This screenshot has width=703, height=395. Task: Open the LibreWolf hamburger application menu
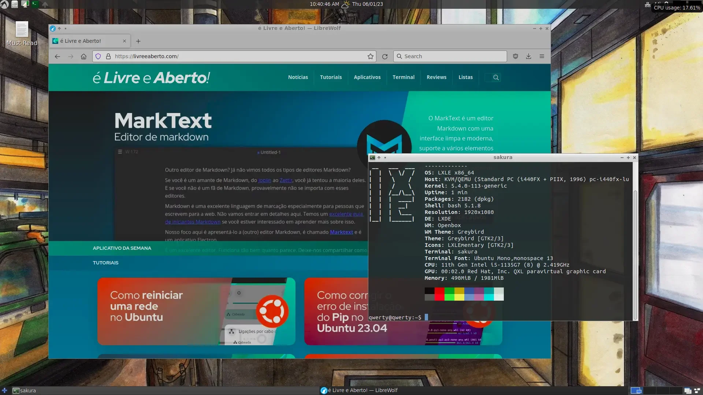click(542, 56)
